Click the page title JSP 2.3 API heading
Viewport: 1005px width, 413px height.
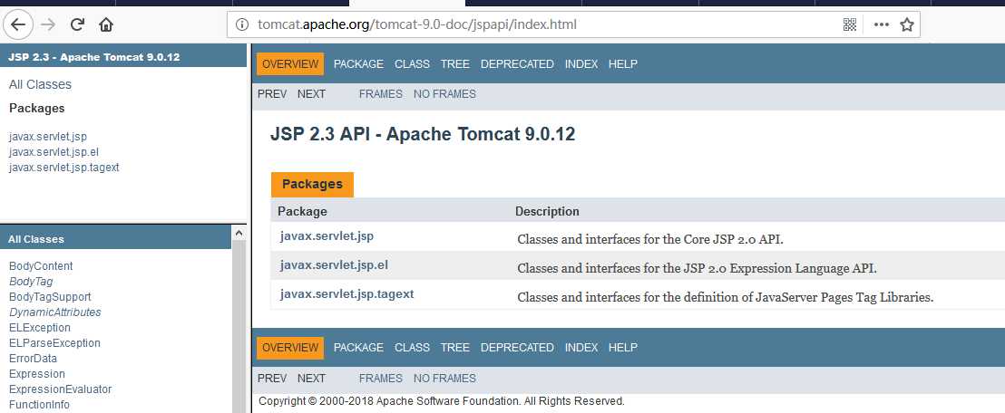point(423,134)
